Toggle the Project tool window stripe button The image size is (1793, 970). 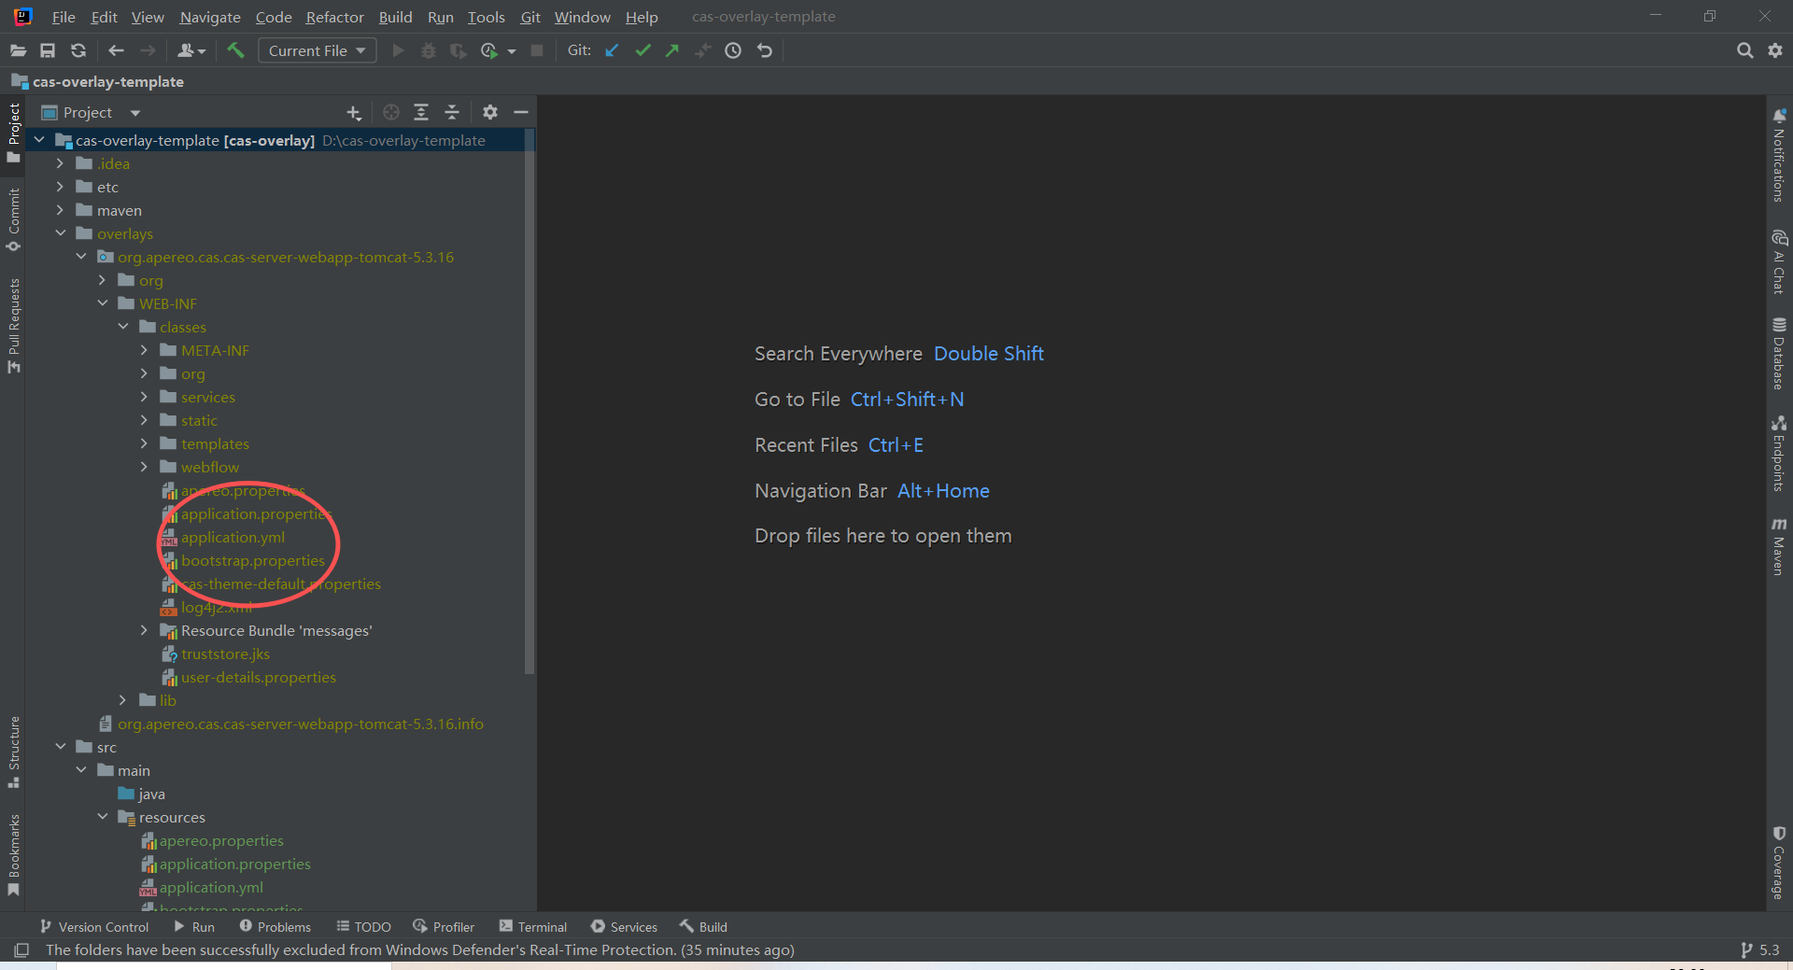[x=13, y=133]
